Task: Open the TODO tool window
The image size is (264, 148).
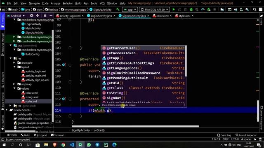Action: pyautogui.click(x=12, y=135)
